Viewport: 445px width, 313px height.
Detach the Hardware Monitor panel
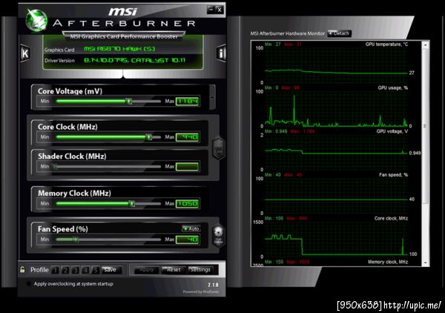[x=339, y=33]
